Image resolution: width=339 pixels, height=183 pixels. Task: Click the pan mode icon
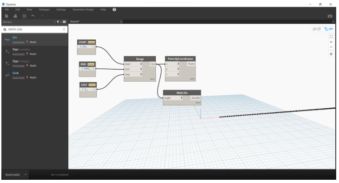(x=331, y=54)
